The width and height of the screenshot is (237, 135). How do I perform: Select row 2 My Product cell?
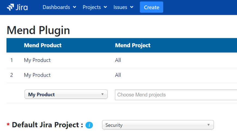(x=37, y=75)
